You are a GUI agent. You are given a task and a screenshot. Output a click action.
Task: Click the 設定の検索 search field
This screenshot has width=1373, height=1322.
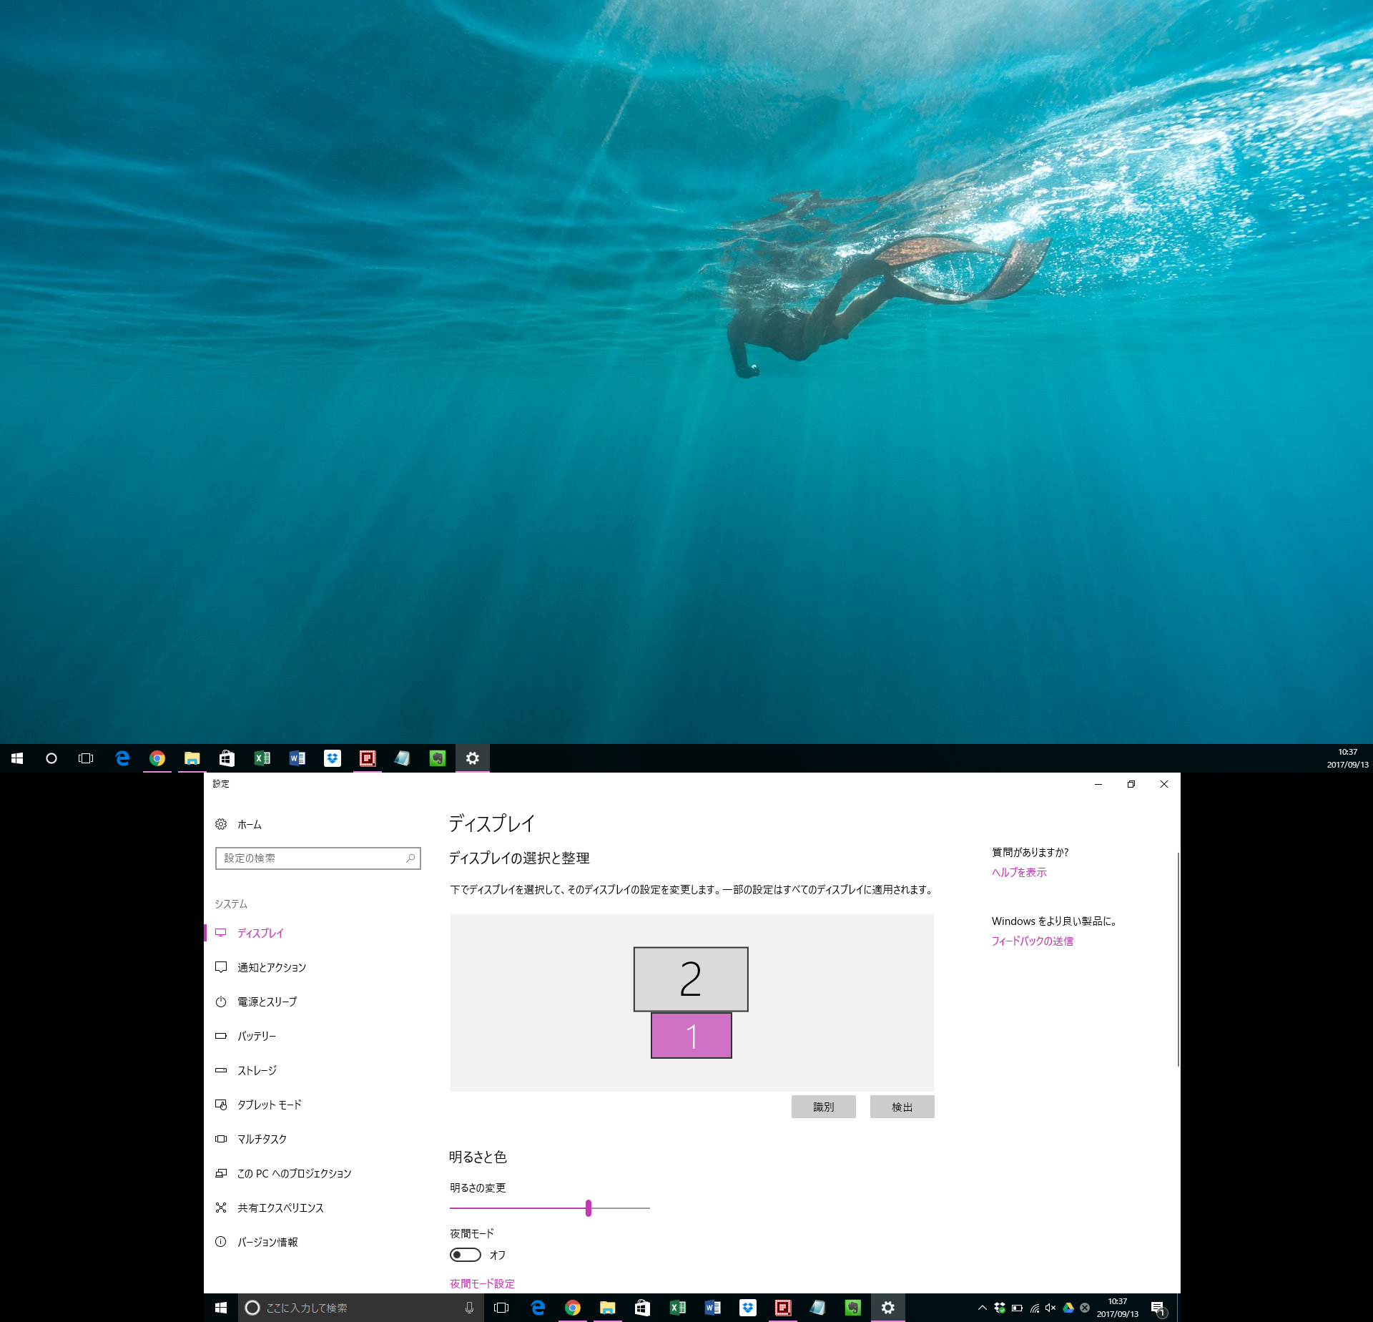point(318,858)
